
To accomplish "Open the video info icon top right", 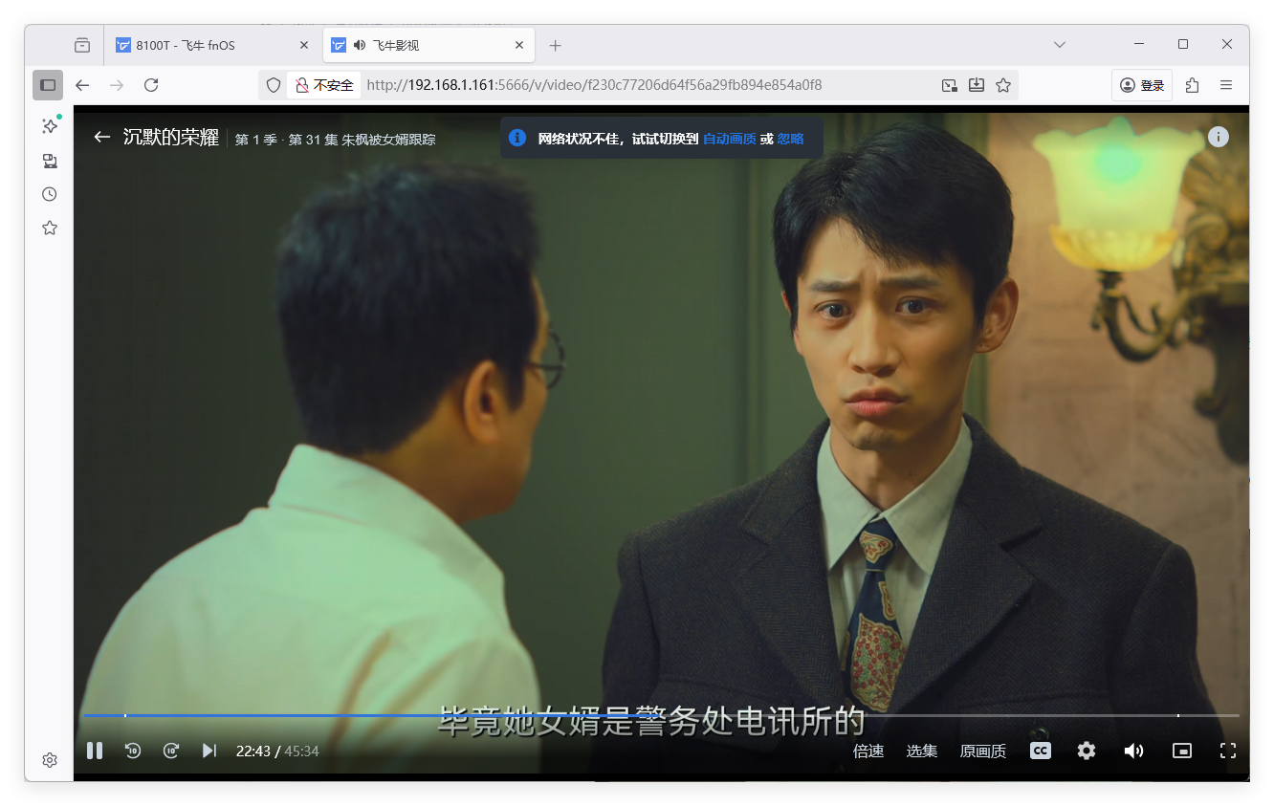I will 1218,137.
